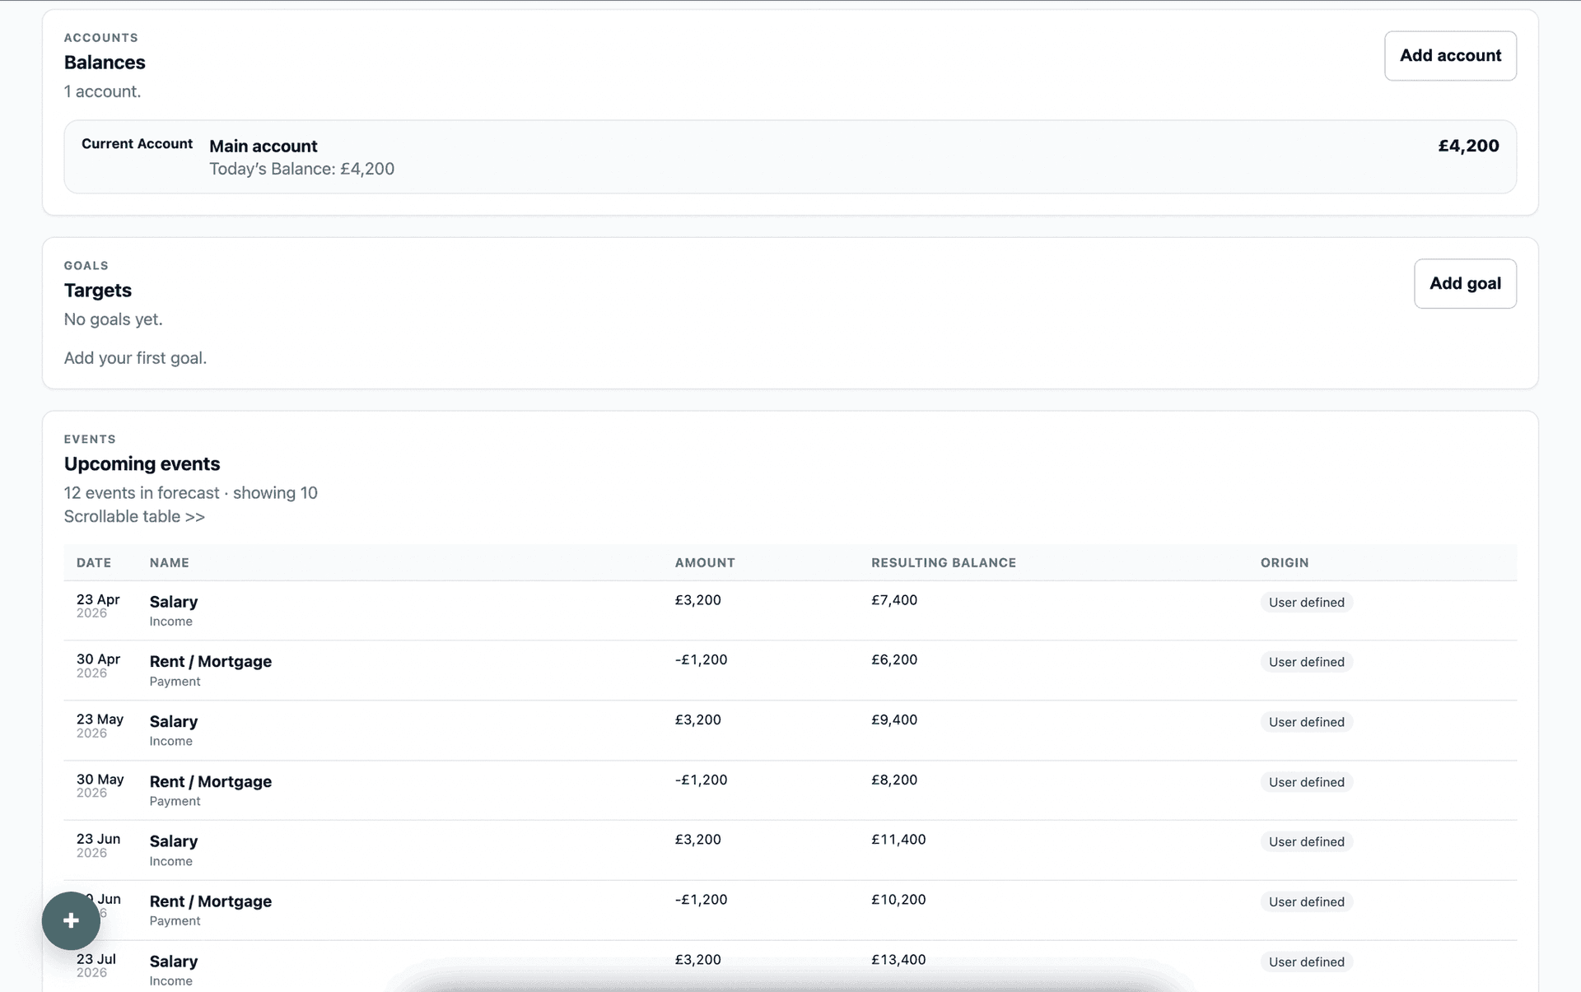The height and width of the screenshot is (992, 1581).
Task: Click the Add goal button
Action: (1465, 284)
